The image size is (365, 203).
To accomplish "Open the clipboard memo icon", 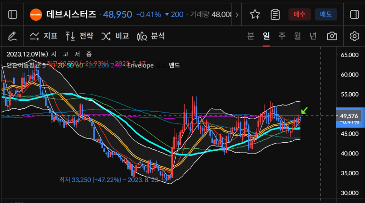I will pyautogui.click(x=275, y=15).
